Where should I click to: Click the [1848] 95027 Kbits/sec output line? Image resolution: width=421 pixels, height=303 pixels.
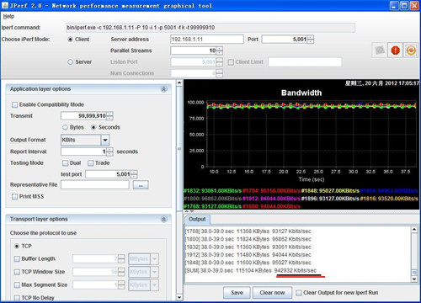(x=248, y=263)
